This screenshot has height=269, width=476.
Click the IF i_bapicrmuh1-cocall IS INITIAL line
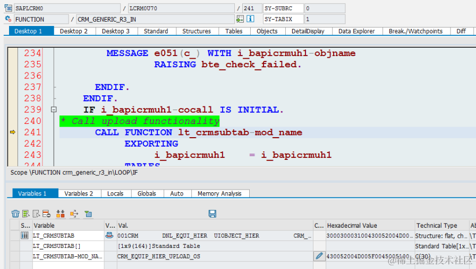click(183, 110)
